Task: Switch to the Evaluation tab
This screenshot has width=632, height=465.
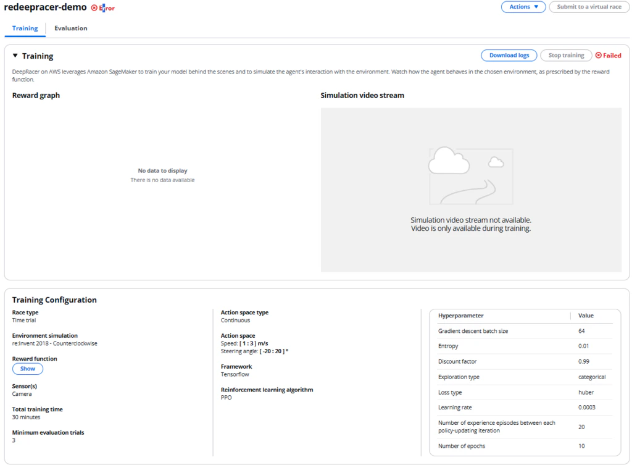Action: [71, 28]
